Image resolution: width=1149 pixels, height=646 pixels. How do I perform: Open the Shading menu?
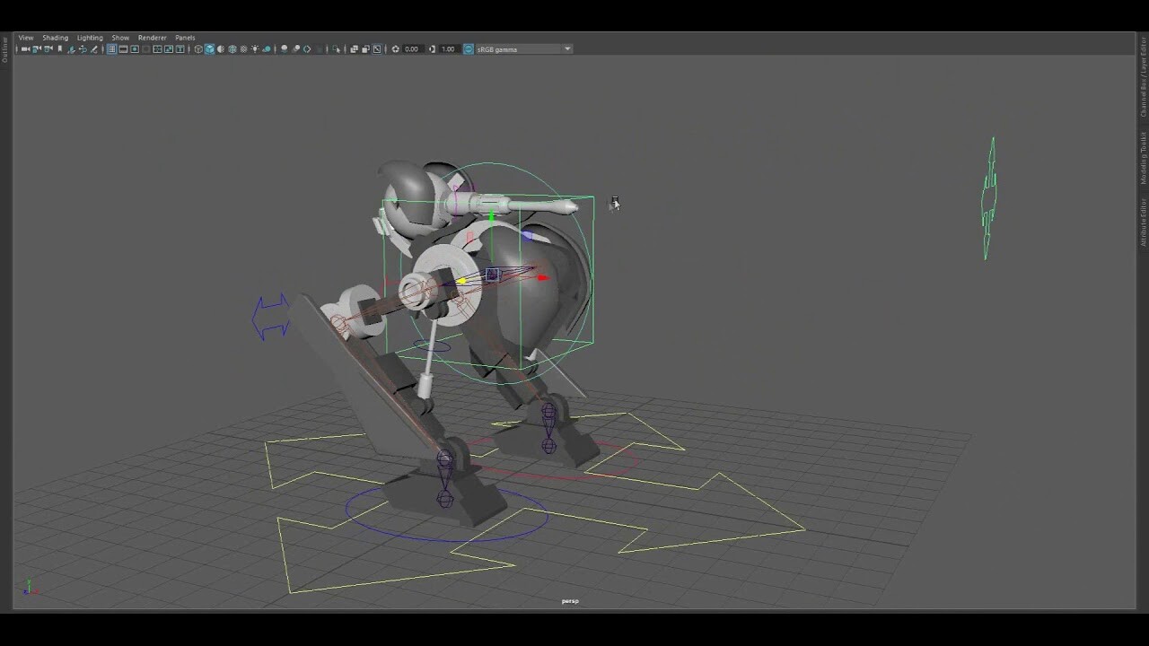coord(56,37)
